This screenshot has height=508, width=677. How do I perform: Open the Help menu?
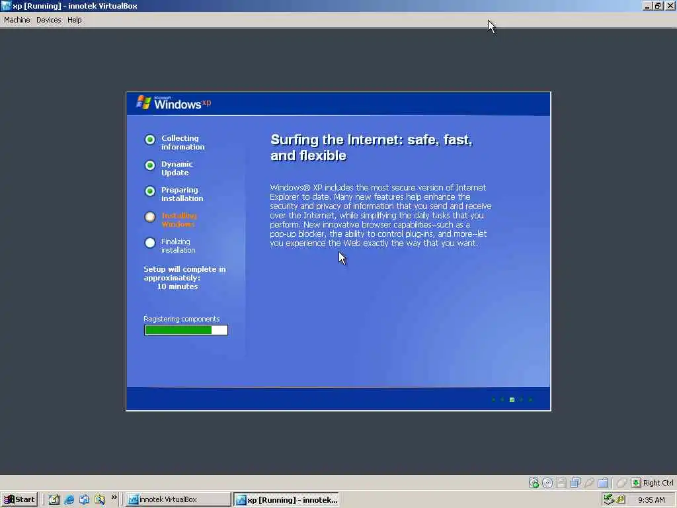[x=74, y=20]
